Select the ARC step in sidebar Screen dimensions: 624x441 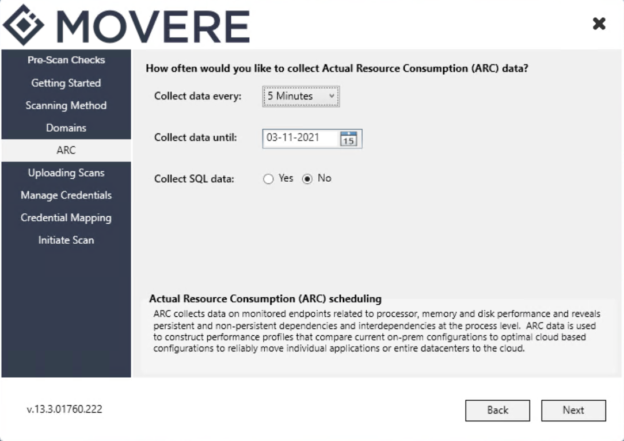(x=66, y=150)
